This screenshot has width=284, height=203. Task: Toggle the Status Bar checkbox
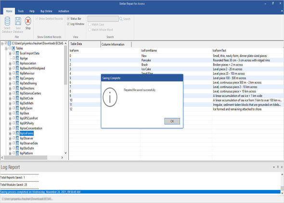pos(68,18)
